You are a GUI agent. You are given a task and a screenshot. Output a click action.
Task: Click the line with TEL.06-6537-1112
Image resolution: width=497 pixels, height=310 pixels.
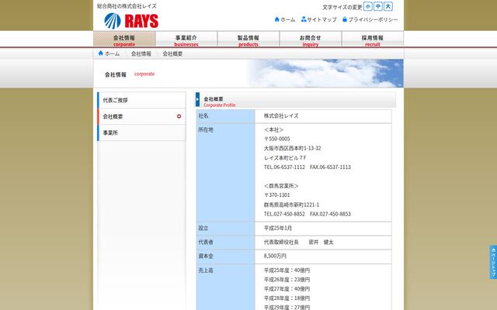point(308,167)
